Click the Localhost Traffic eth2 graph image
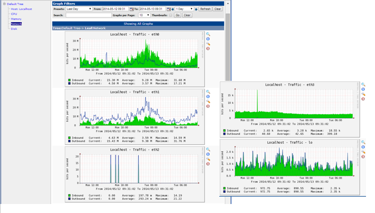The width and height of the screenshot is (375, 213). pos(135,174)
